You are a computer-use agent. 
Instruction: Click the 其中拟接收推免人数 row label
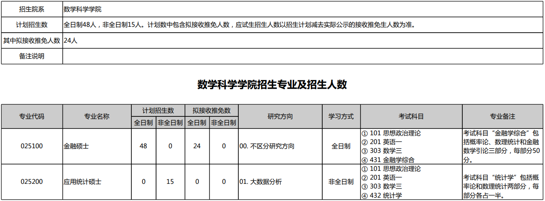click(32, 41)
